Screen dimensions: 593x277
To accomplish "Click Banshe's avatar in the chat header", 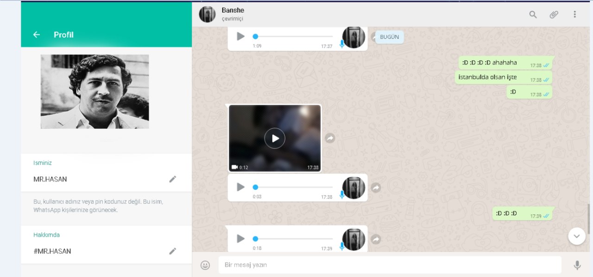I will [207, 14].
